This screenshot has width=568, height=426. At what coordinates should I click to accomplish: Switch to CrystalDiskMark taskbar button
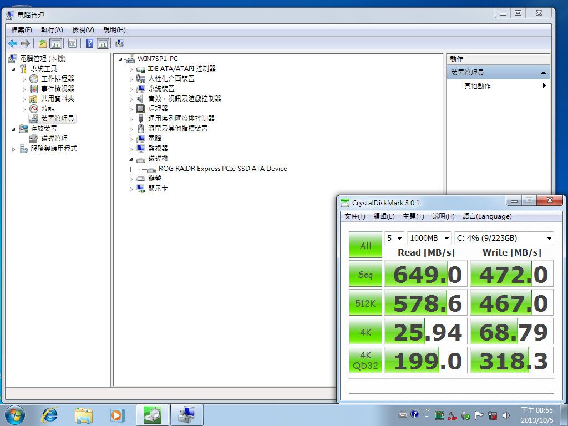[x=153, y=415]
